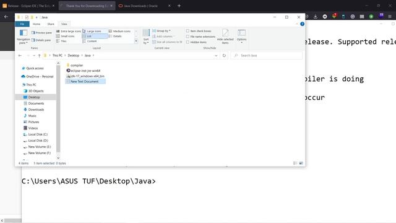Image resolution: width=396 pixels, height=223 pixels.
Task: Open Explorer Help blue question icon
Action: click(302, 24)
